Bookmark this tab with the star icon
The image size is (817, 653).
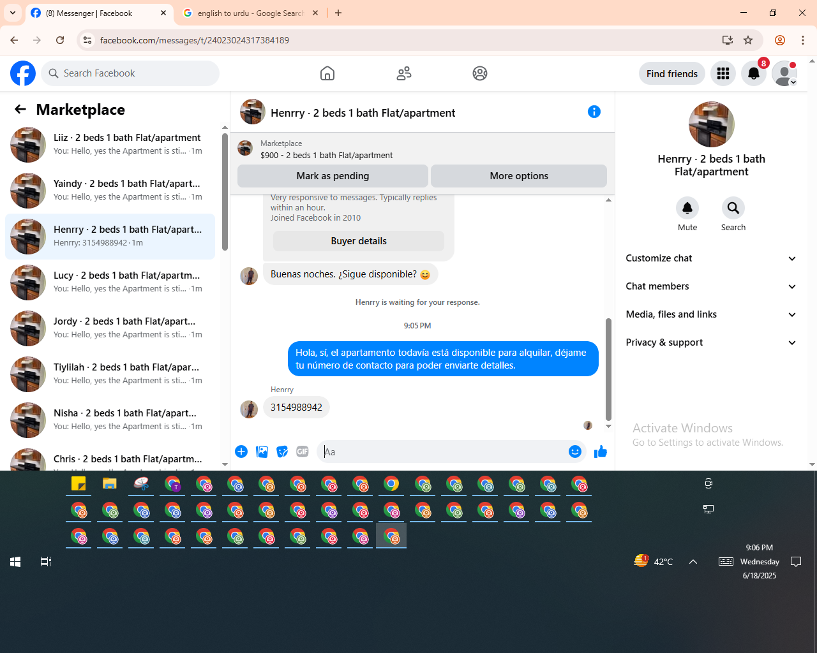(x=748, y=40)
